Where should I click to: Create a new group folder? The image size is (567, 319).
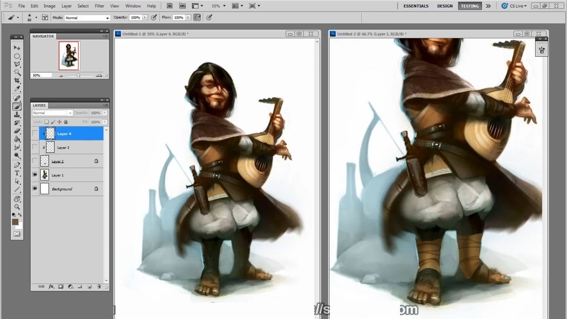point(80,287)
